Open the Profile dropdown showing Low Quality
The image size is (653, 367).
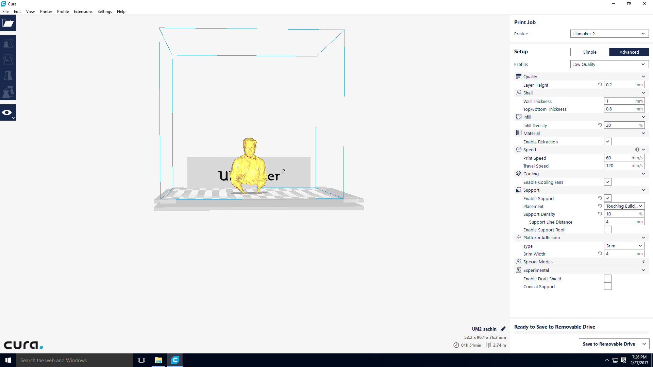point(609,64)
